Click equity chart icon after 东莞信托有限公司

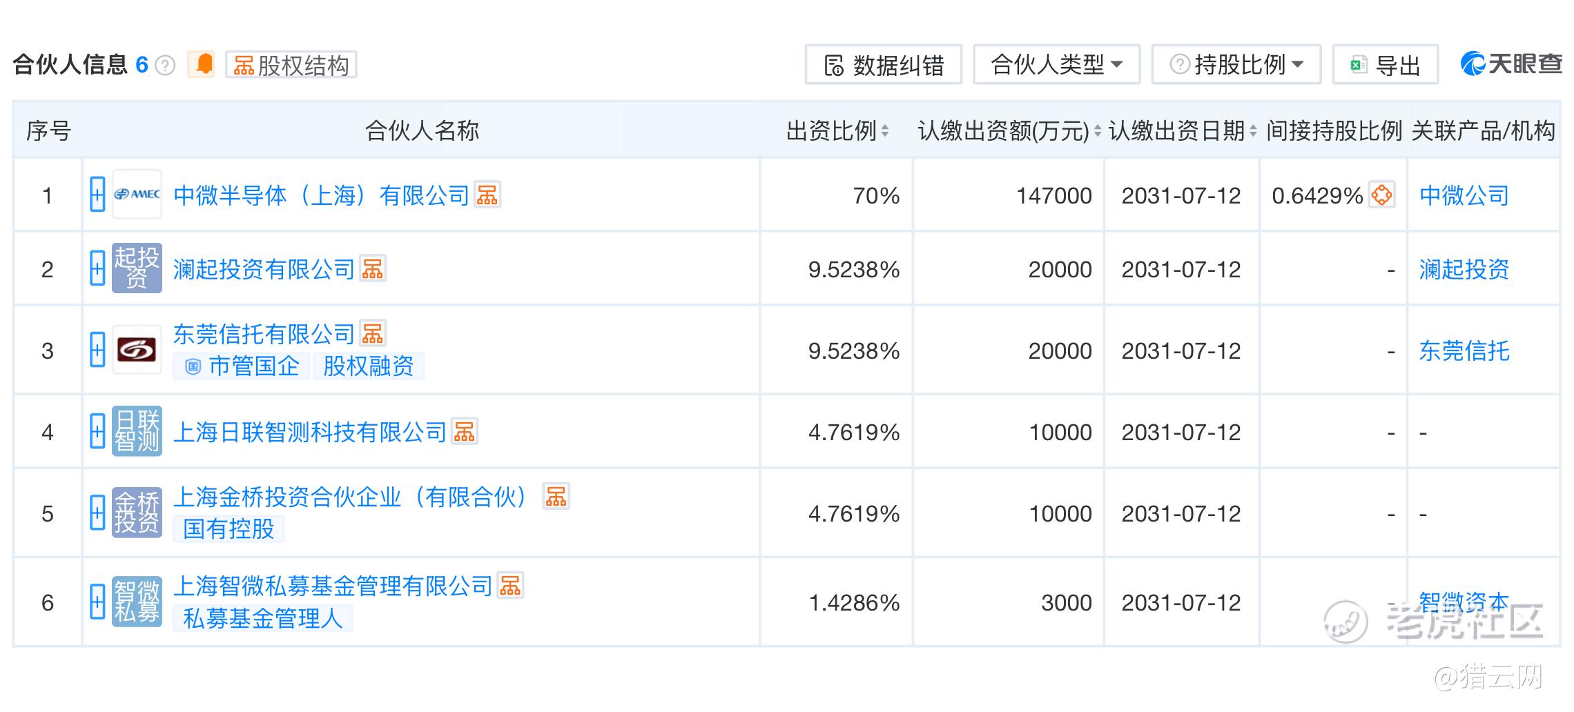click(x=373, y=333)
